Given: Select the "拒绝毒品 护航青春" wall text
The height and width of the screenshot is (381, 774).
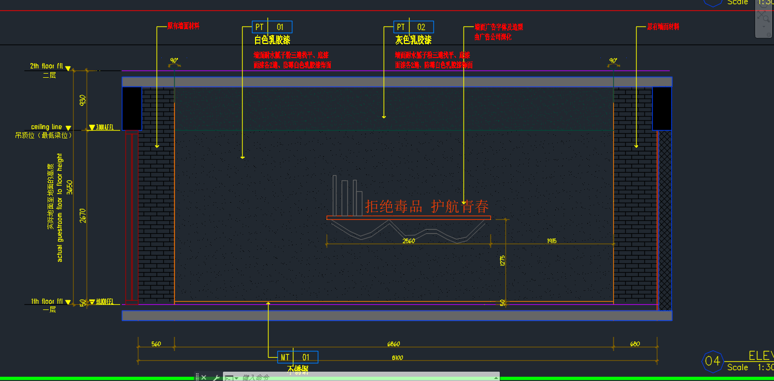Looking at the screenshot, I should [427, 207].
